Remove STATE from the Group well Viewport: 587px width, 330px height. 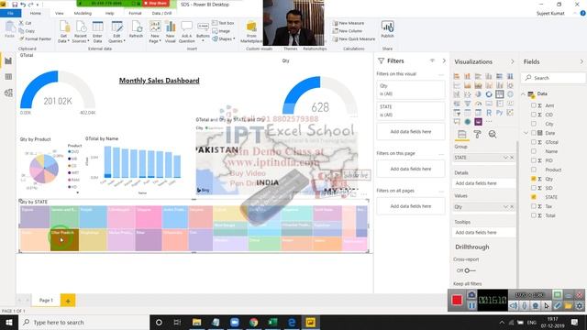(x=512, y=158)
